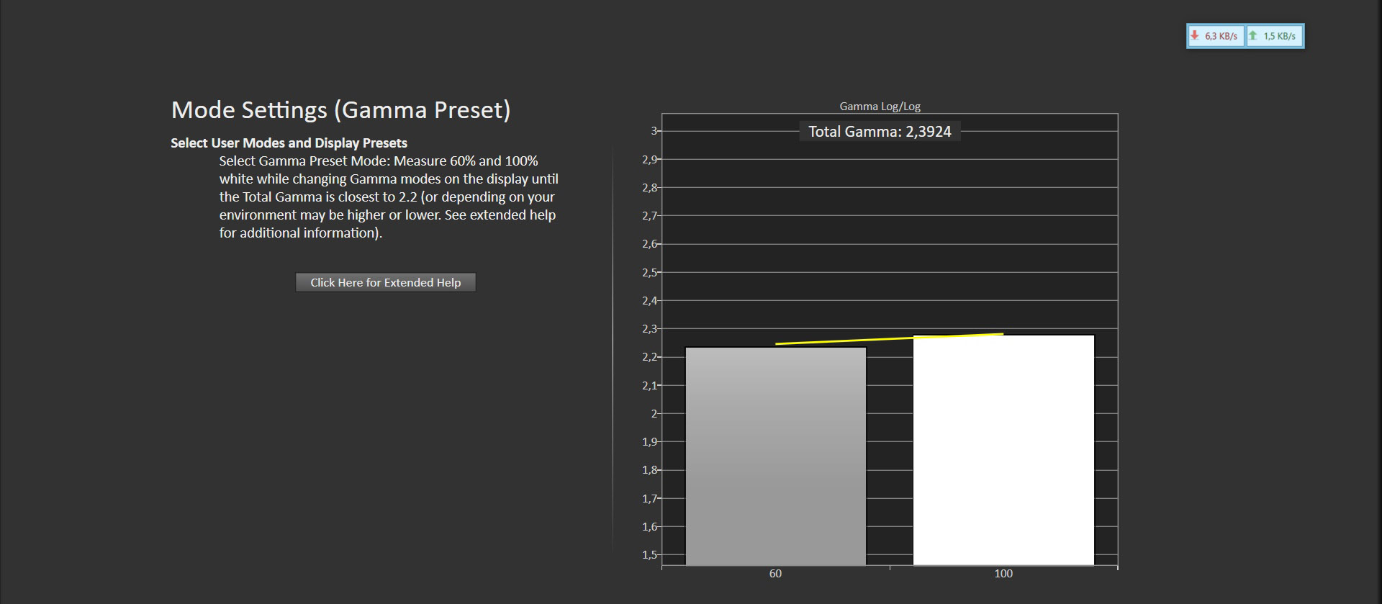This screenshot has width=1382, height=604.
Task: Click the Mode Settings (Gamma Preset) heading
Action: point(340,110)
